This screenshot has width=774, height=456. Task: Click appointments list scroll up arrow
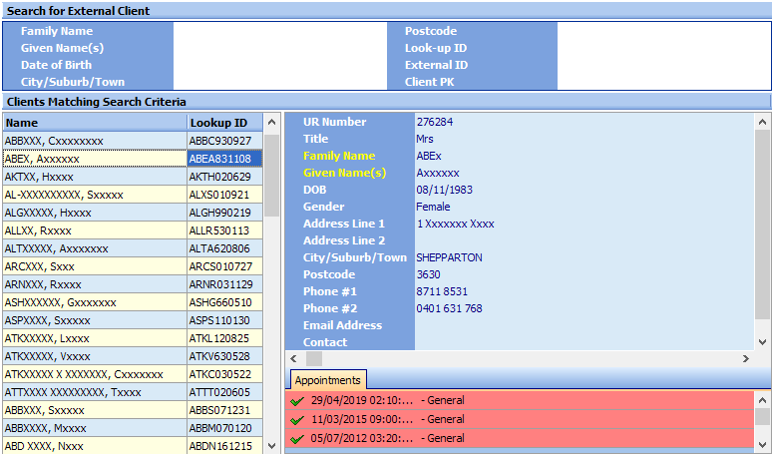tap(762, 400)
